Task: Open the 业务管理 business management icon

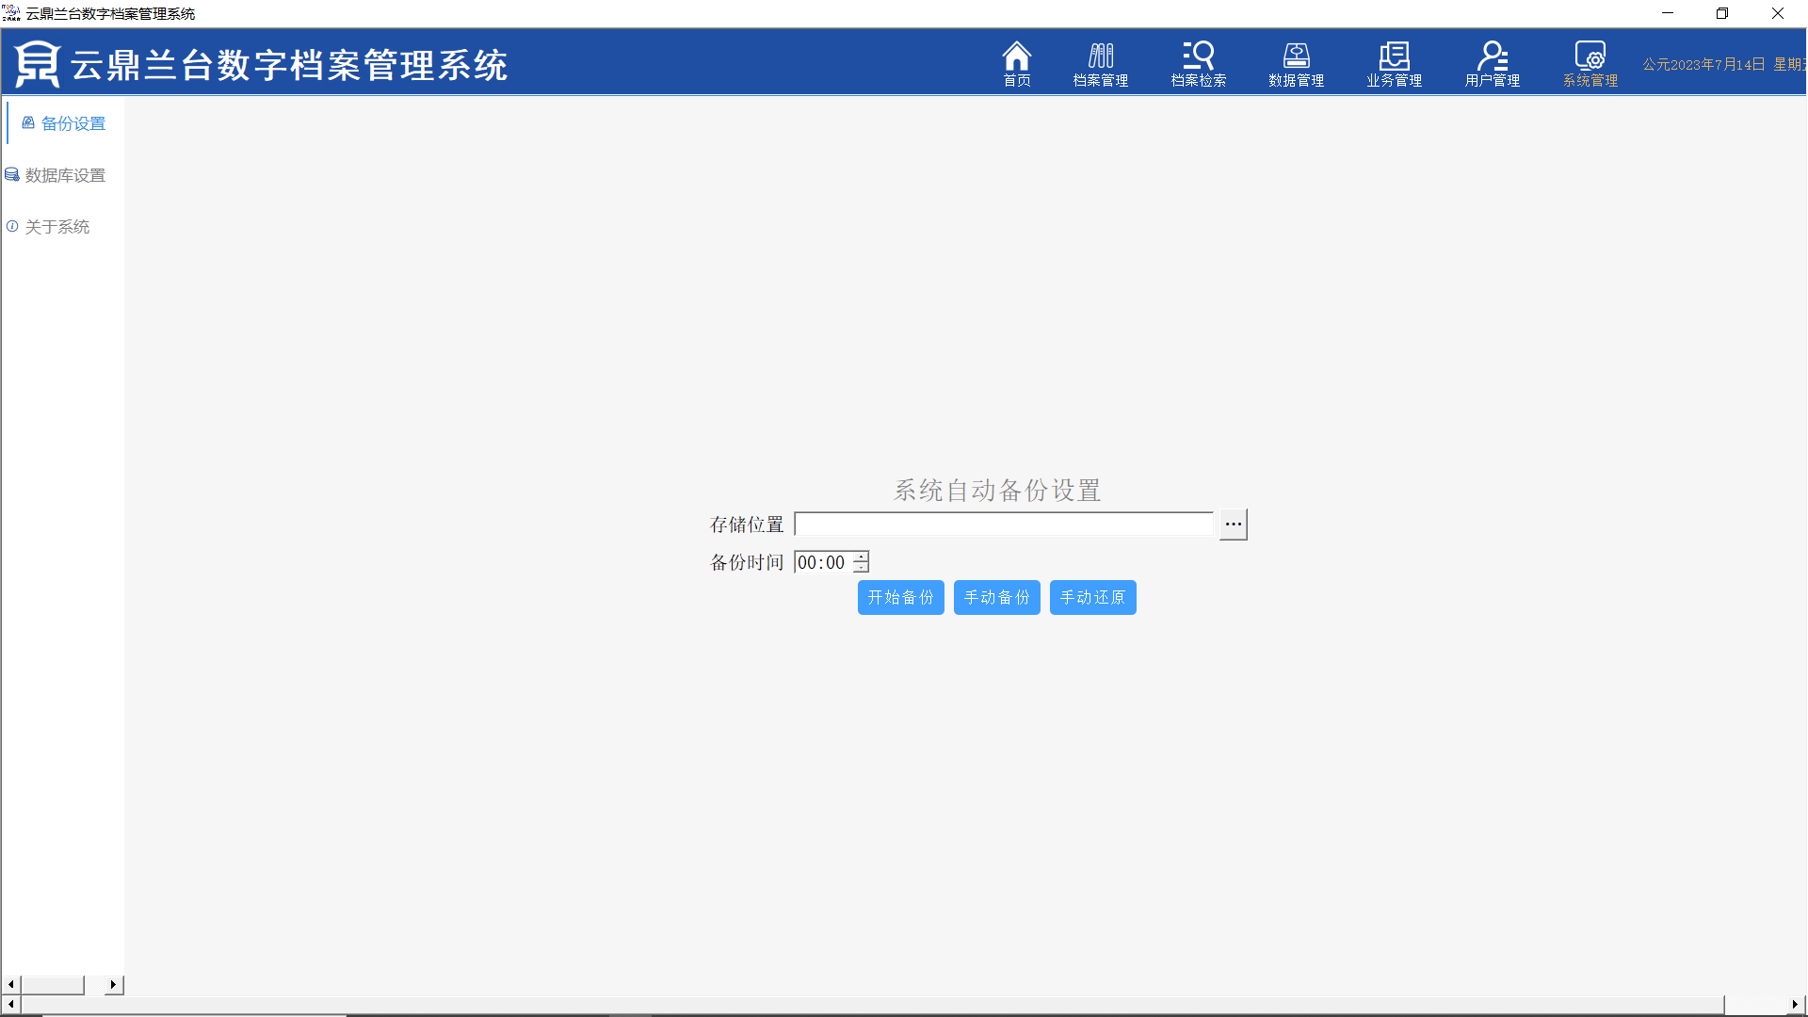Action: [x=1394, y=64]
